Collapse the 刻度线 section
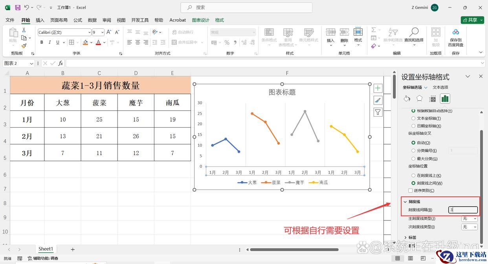Image resolution: width=488 pixels, height=264 pixels. [x=405, y=202]
